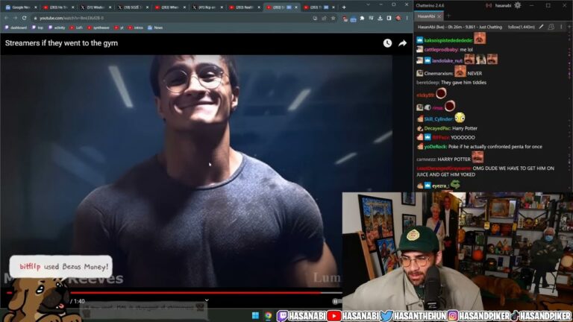This screenshot has height=322, width=573.
Task: Open Windows Start button
Action: click(255, 315)
